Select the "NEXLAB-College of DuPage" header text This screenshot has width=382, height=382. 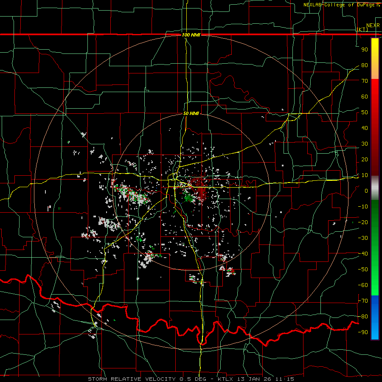pos(339,5)
